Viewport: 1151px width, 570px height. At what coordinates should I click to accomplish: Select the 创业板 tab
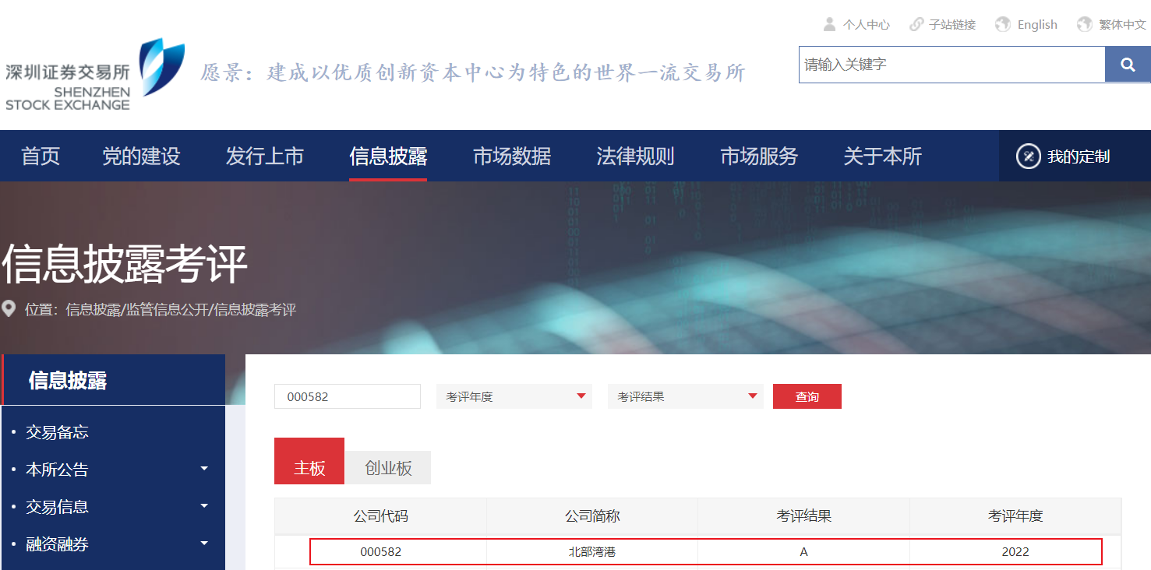pyautogui.click(x=388, y=468)
